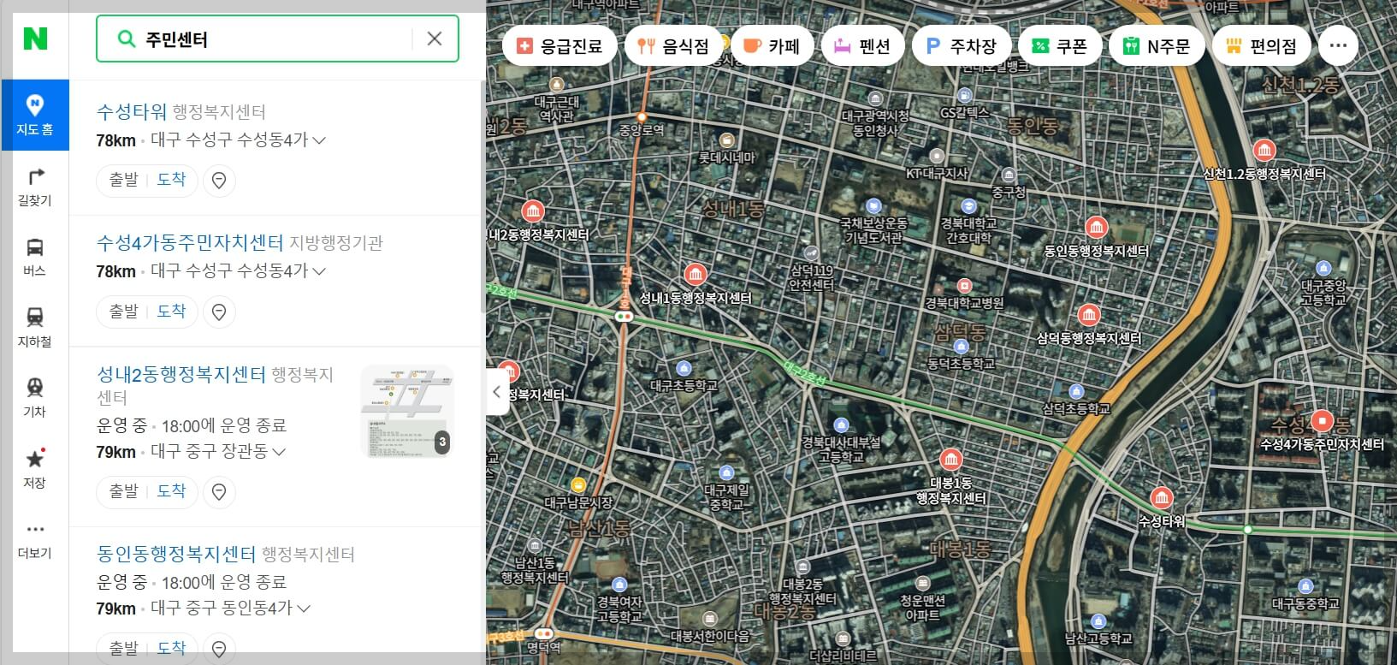Open 성내2동행정복지센터 photo thumbnail
Screen dimensions: 1397x665
pos(407,411)
